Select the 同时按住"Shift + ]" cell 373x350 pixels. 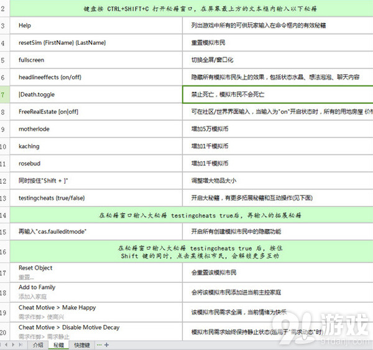click(96, 181)
